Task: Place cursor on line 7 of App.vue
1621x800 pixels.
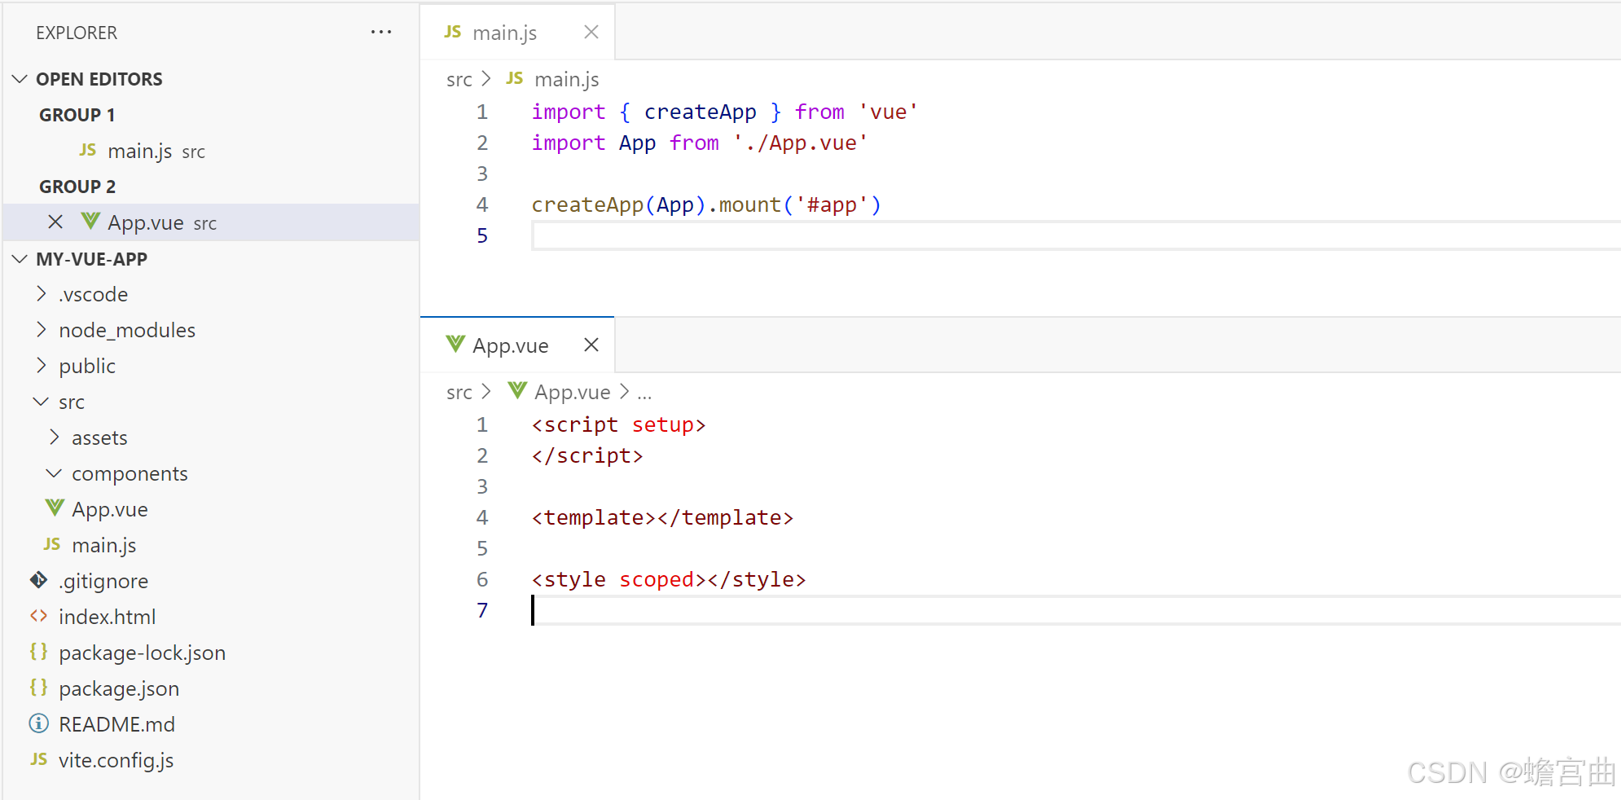Action: 1076,610
